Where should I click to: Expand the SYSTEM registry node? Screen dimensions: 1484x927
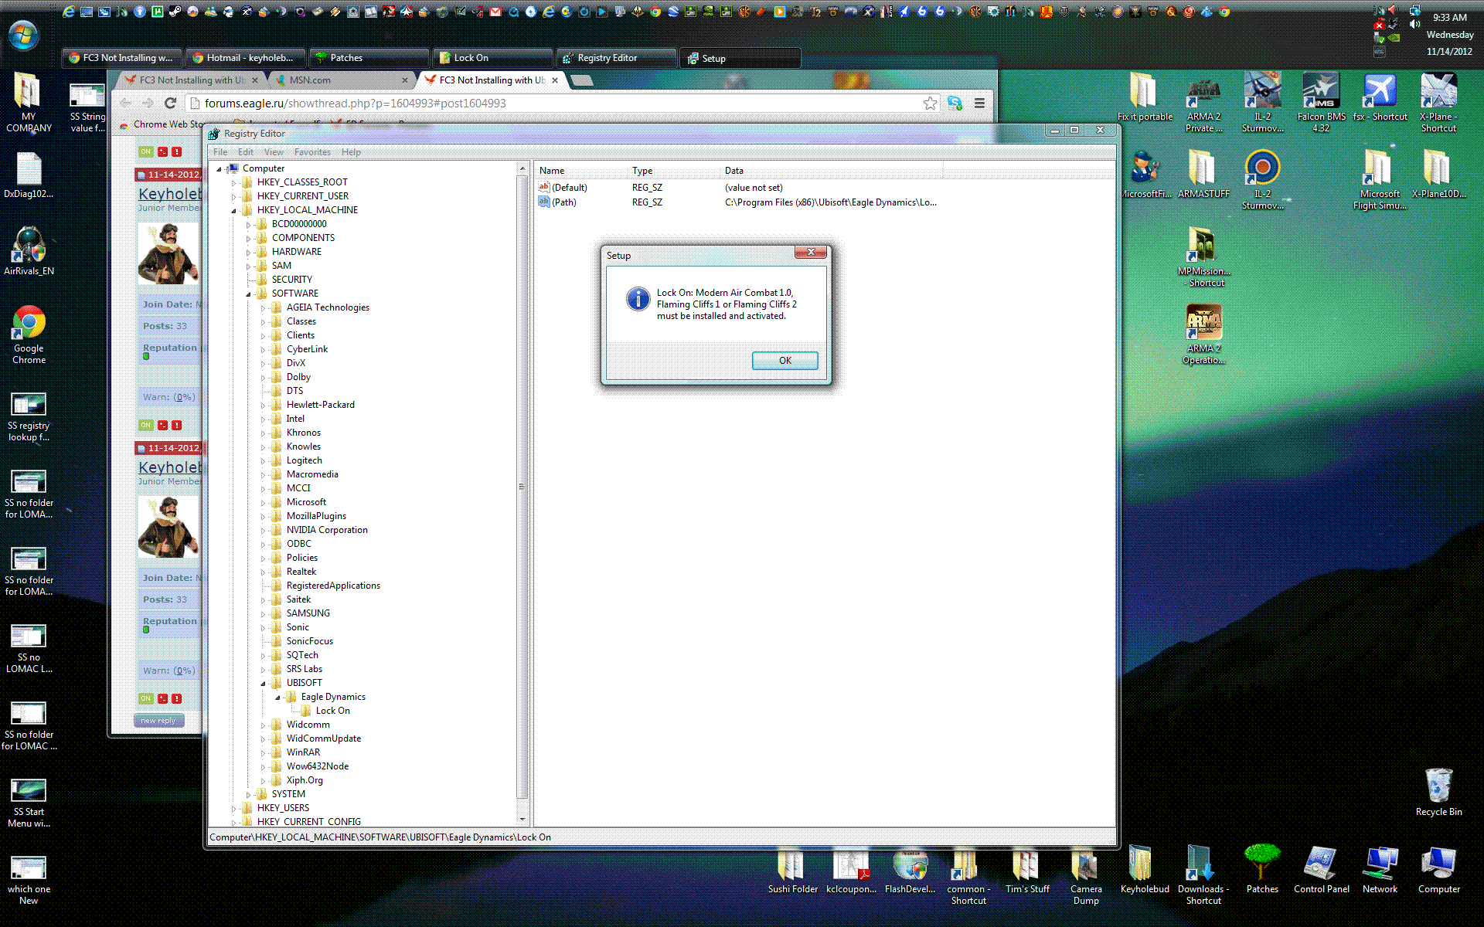[249, 795]
